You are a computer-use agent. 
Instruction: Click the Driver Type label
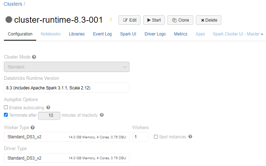(x=15, y=149)
